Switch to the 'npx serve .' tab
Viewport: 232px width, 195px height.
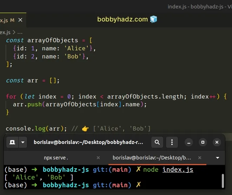(x=56, y=158)
